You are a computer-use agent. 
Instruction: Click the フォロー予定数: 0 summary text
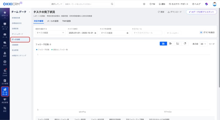click(43, 45)
